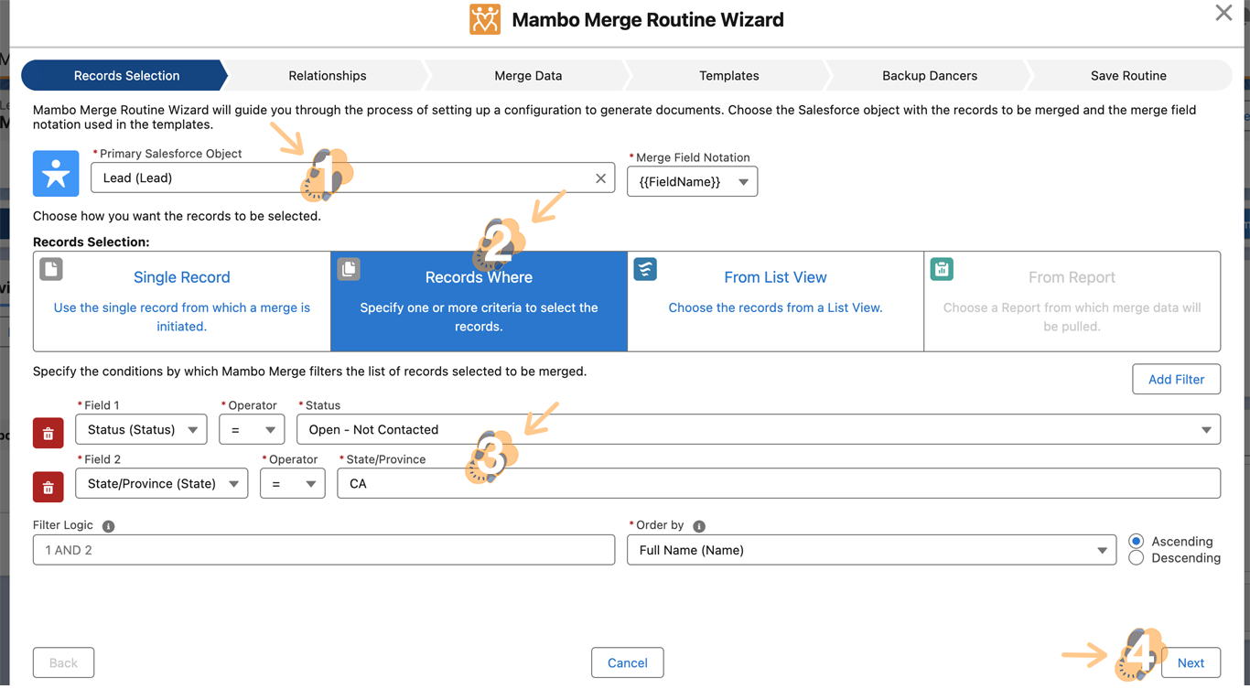Click the From List View icon
The width and height of the screenshot is (1250, 689).
pos(645,269)
